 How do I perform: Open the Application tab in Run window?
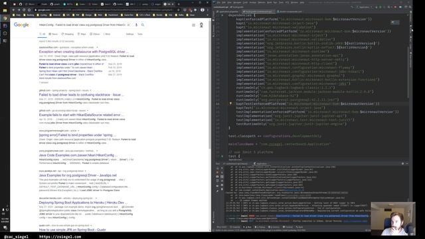[260, 163]
